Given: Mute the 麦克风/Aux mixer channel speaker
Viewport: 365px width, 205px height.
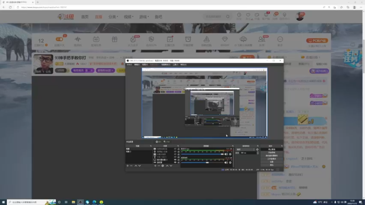Looking at the screenshot, I should 226,154.
